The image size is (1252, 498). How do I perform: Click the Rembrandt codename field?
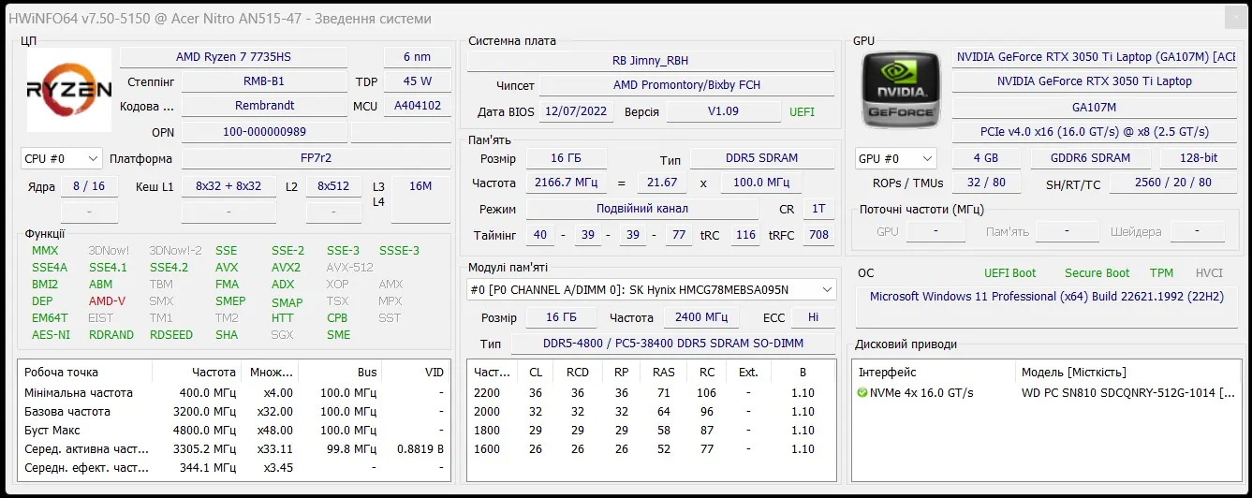(x=264, y=106)
